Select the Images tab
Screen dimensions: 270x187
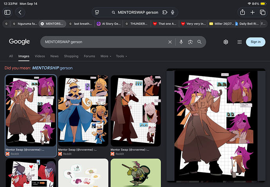(24, 56)
